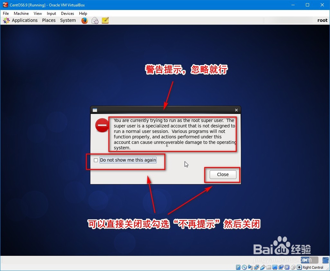Screen dimensions: 330x271
Task: Click the mouse integration status icon
Action: coord(293,267)
